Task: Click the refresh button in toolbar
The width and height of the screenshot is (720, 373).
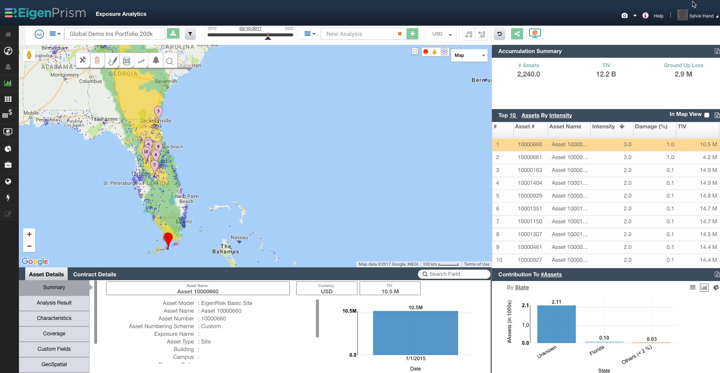Action: pyautogui.click(x=500, y=34)
